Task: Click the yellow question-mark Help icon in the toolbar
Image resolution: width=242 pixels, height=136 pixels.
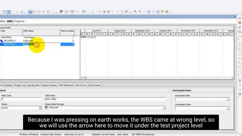Action: click(167, 12)
